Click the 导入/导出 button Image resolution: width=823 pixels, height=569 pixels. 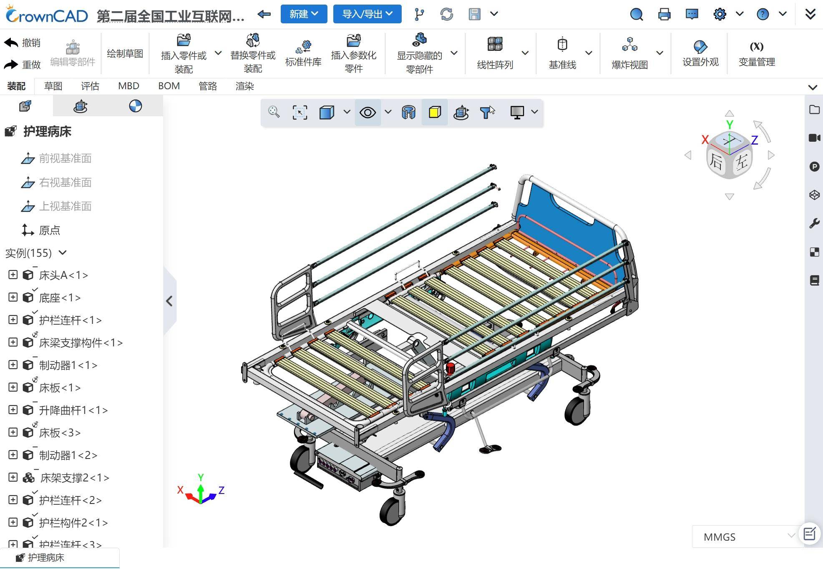pyautogui.click(x=367, y=14)
